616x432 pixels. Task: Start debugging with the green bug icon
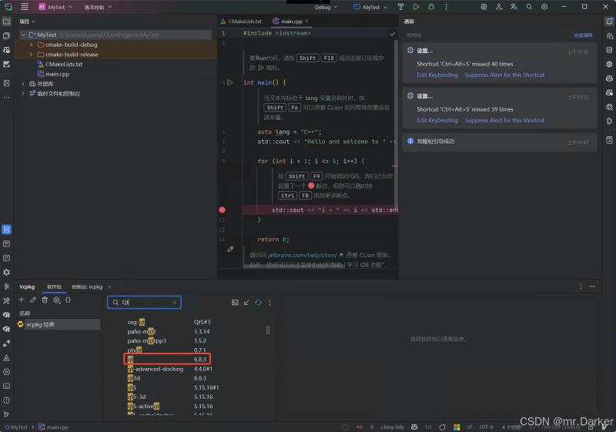(x=431, y=7)
